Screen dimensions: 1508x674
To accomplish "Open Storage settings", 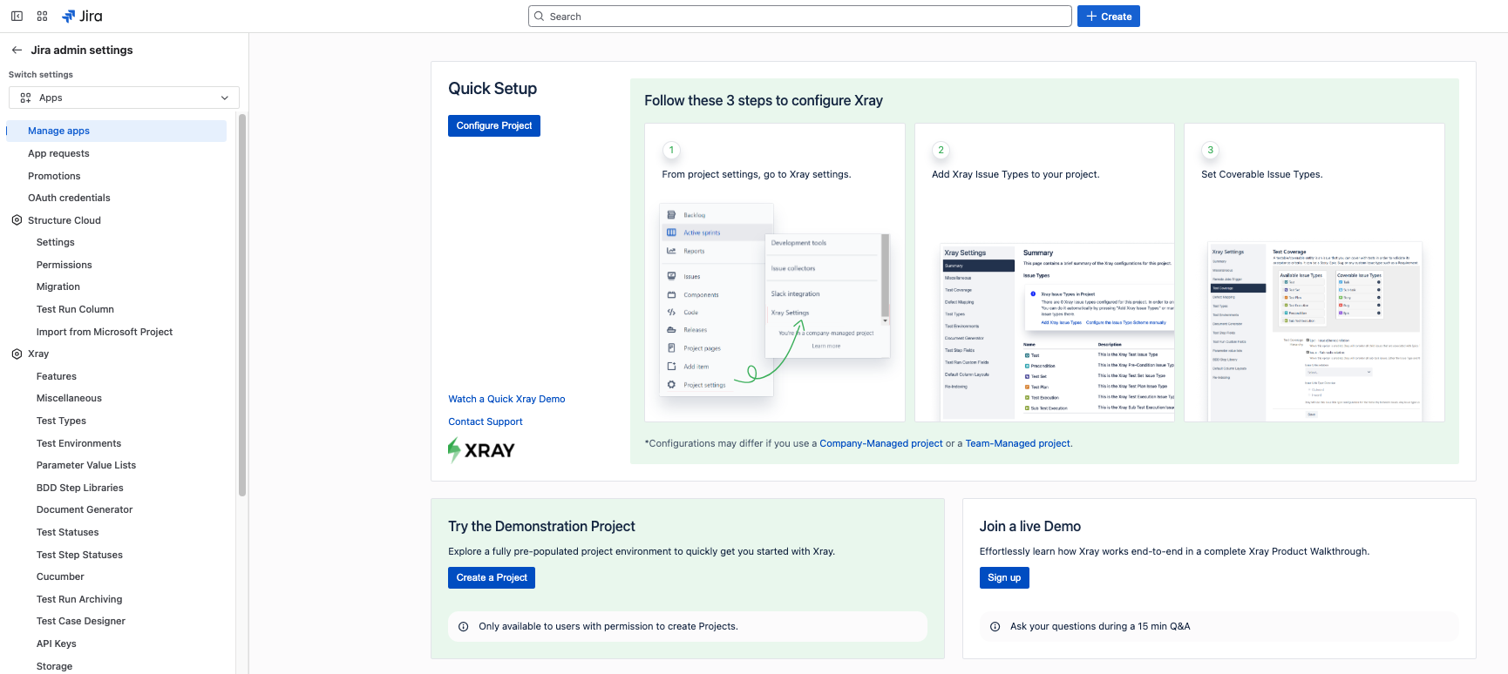I will 55,666.
